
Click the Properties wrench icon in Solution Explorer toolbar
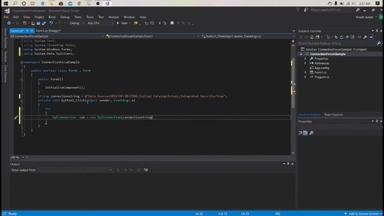point(365,37)
